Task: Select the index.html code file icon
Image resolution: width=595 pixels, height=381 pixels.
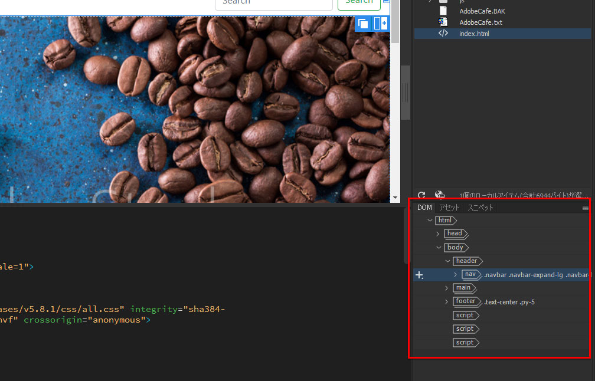Action: (x=443, y=34)
